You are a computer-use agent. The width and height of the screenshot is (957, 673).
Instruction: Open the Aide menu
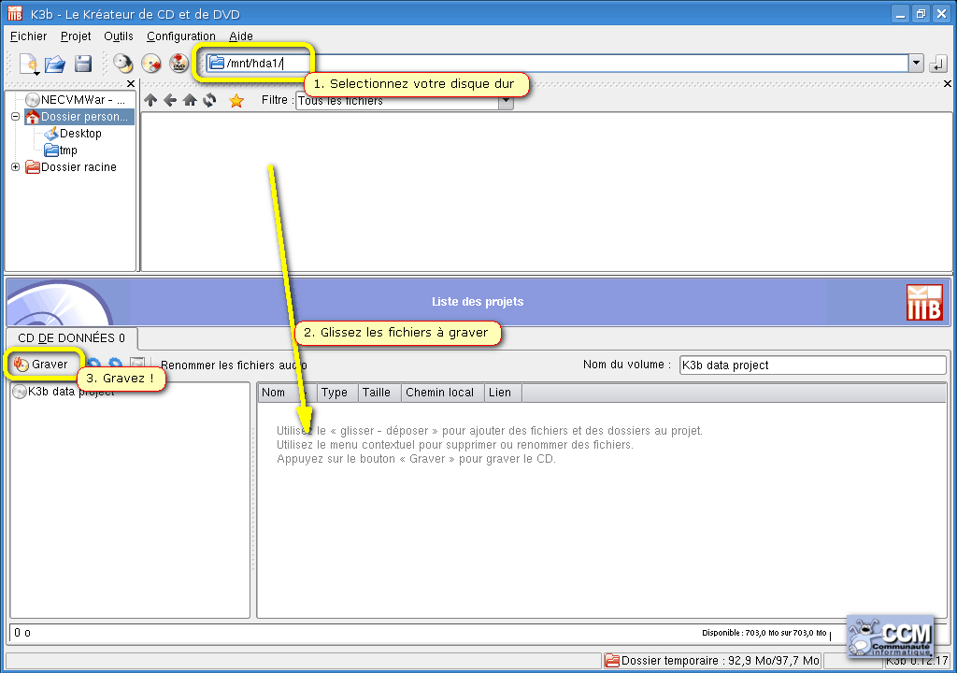pos(241,36)
